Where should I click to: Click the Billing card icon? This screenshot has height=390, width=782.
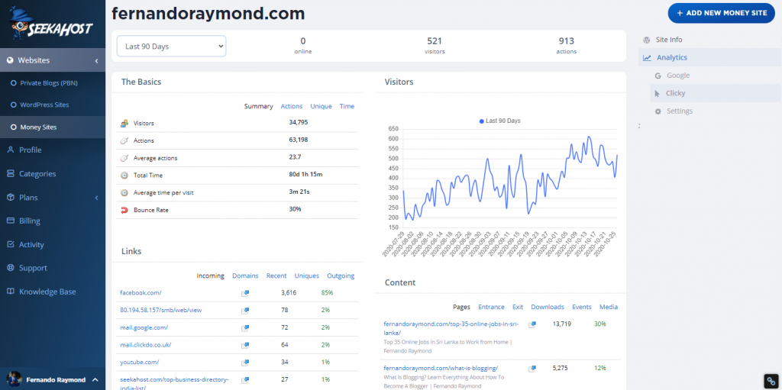point(10,221)
